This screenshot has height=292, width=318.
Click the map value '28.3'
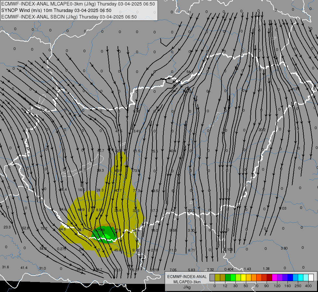coord(100,190)
